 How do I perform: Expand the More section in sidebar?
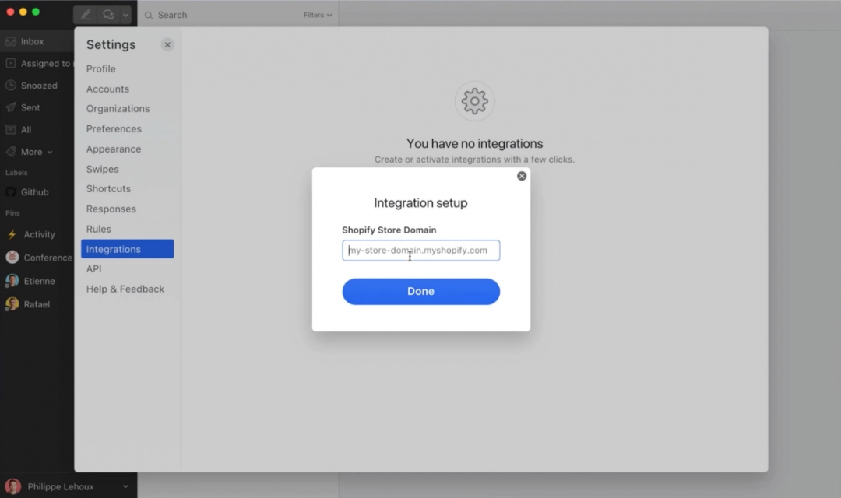[x=36, y=152]
